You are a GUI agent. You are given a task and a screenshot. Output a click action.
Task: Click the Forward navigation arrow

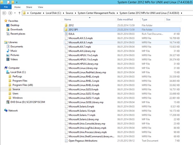coord(10,13)
